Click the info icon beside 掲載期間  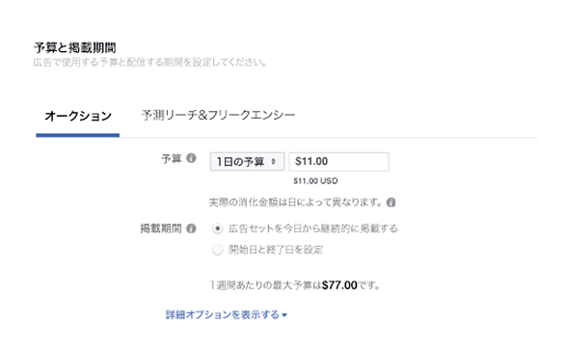191,229
